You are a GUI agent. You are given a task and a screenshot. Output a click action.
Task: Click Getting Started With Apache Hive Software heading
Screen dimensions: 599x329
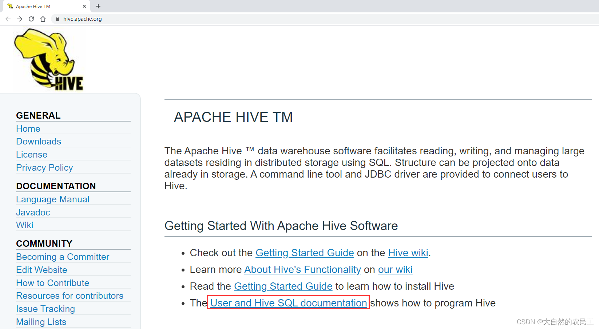pos(281,226)
